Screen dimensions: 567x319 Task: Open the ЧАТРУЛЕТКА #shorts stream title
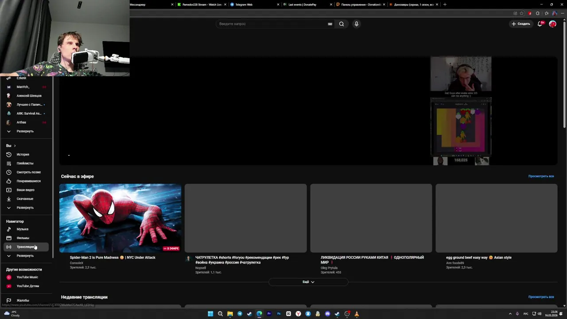(x=242, y=260)
